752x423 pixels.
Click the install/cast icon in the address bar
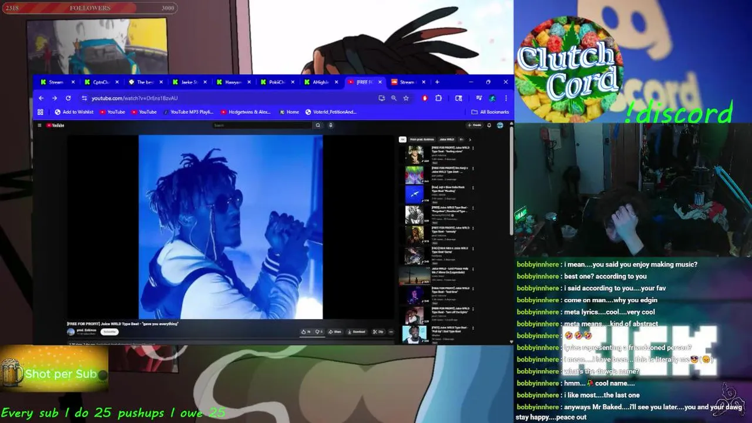pyautogui.click(x=382, y=98)
